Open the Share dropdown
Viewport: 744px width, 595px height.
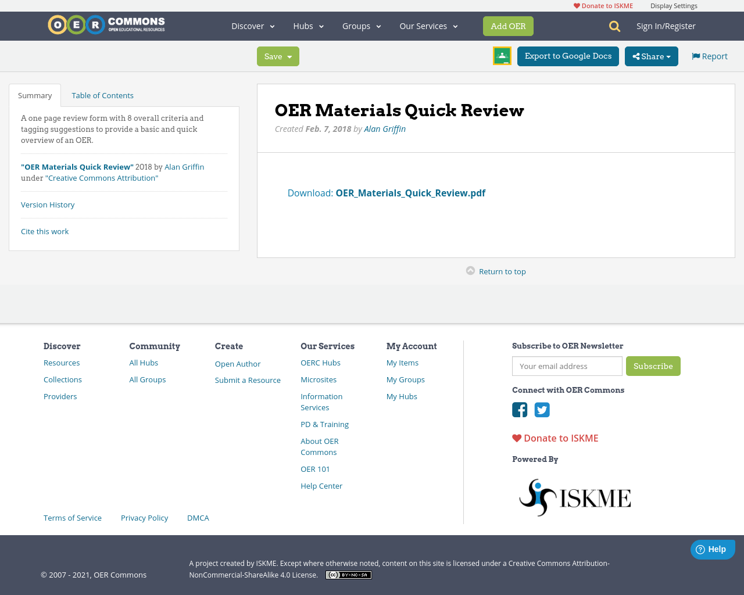pos(651,56)
